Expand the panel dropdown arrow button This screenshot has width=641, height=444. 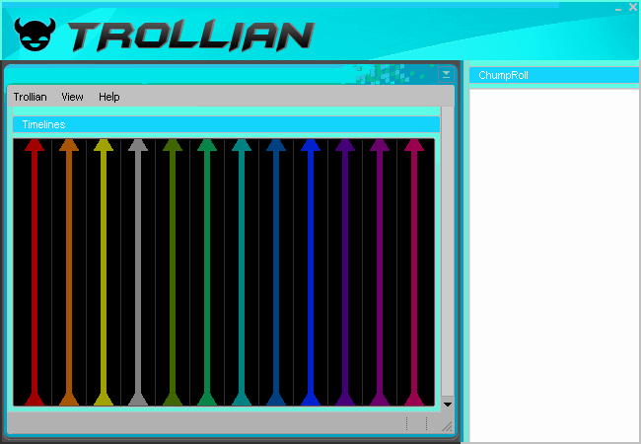pos(447,74)
